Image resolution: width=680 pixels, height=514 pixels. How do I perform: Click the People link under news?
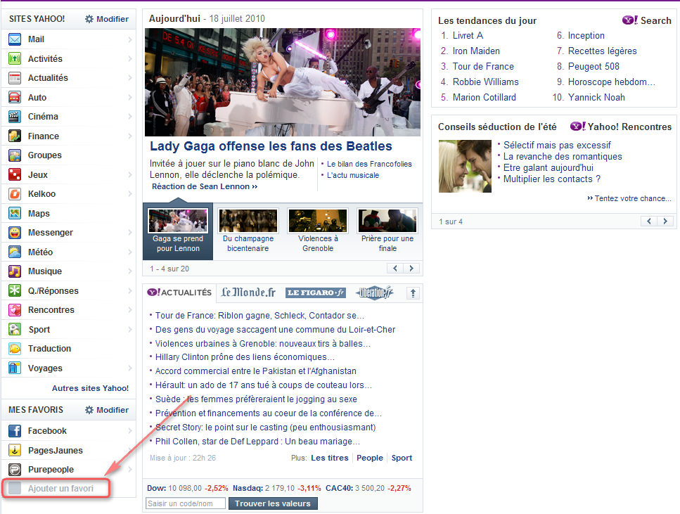(x=370, y=458)
